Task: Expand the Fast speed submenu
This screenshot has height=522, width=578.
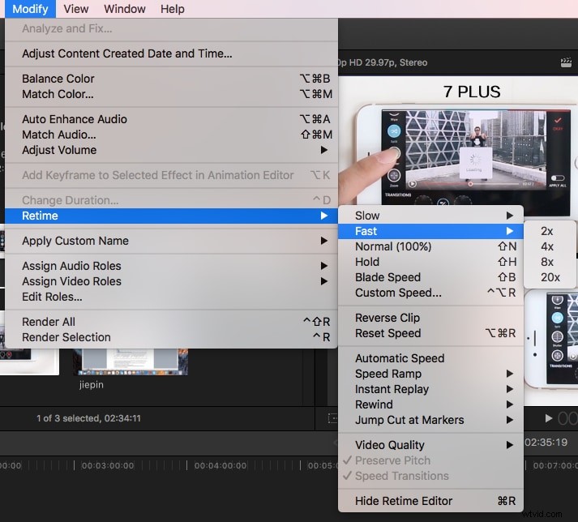Action: pyautogui.click(x=430, y=231)
